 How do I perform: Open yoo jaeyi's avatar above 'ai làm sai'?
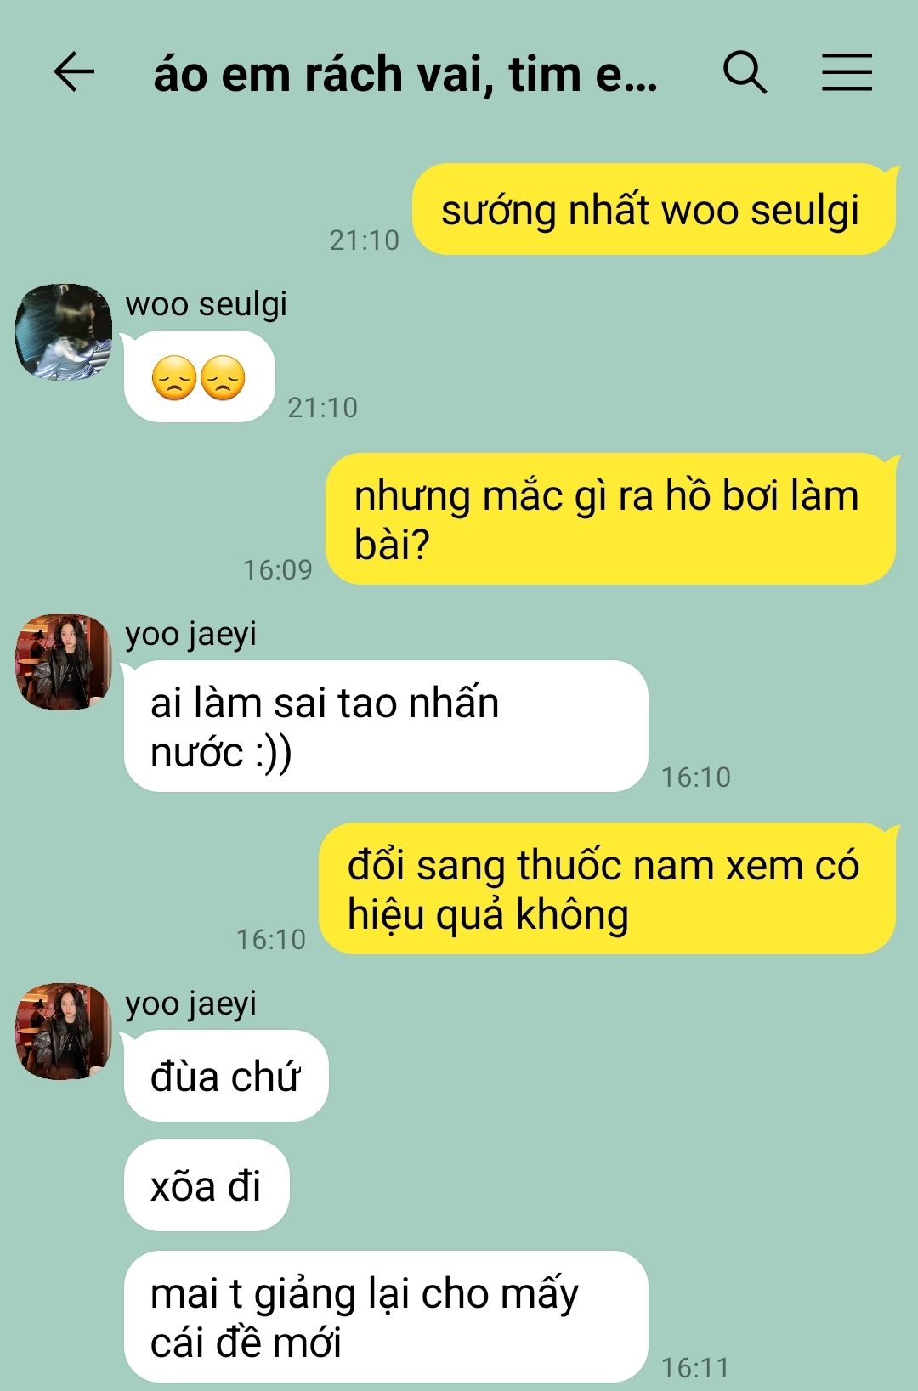(x=64, y=662)
